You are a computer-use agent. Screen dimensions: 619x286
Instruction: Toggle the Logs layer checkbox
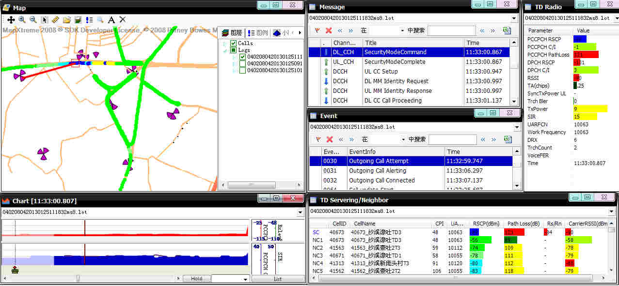tap(233, 50)
